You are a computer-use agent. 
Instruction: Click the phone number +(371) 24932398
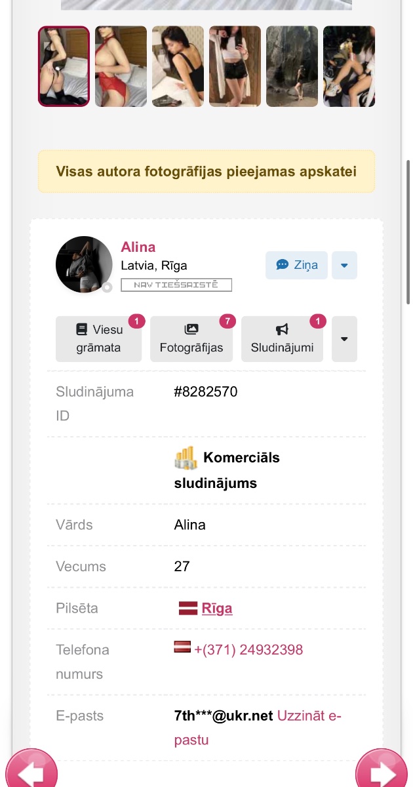pos(248,649)
